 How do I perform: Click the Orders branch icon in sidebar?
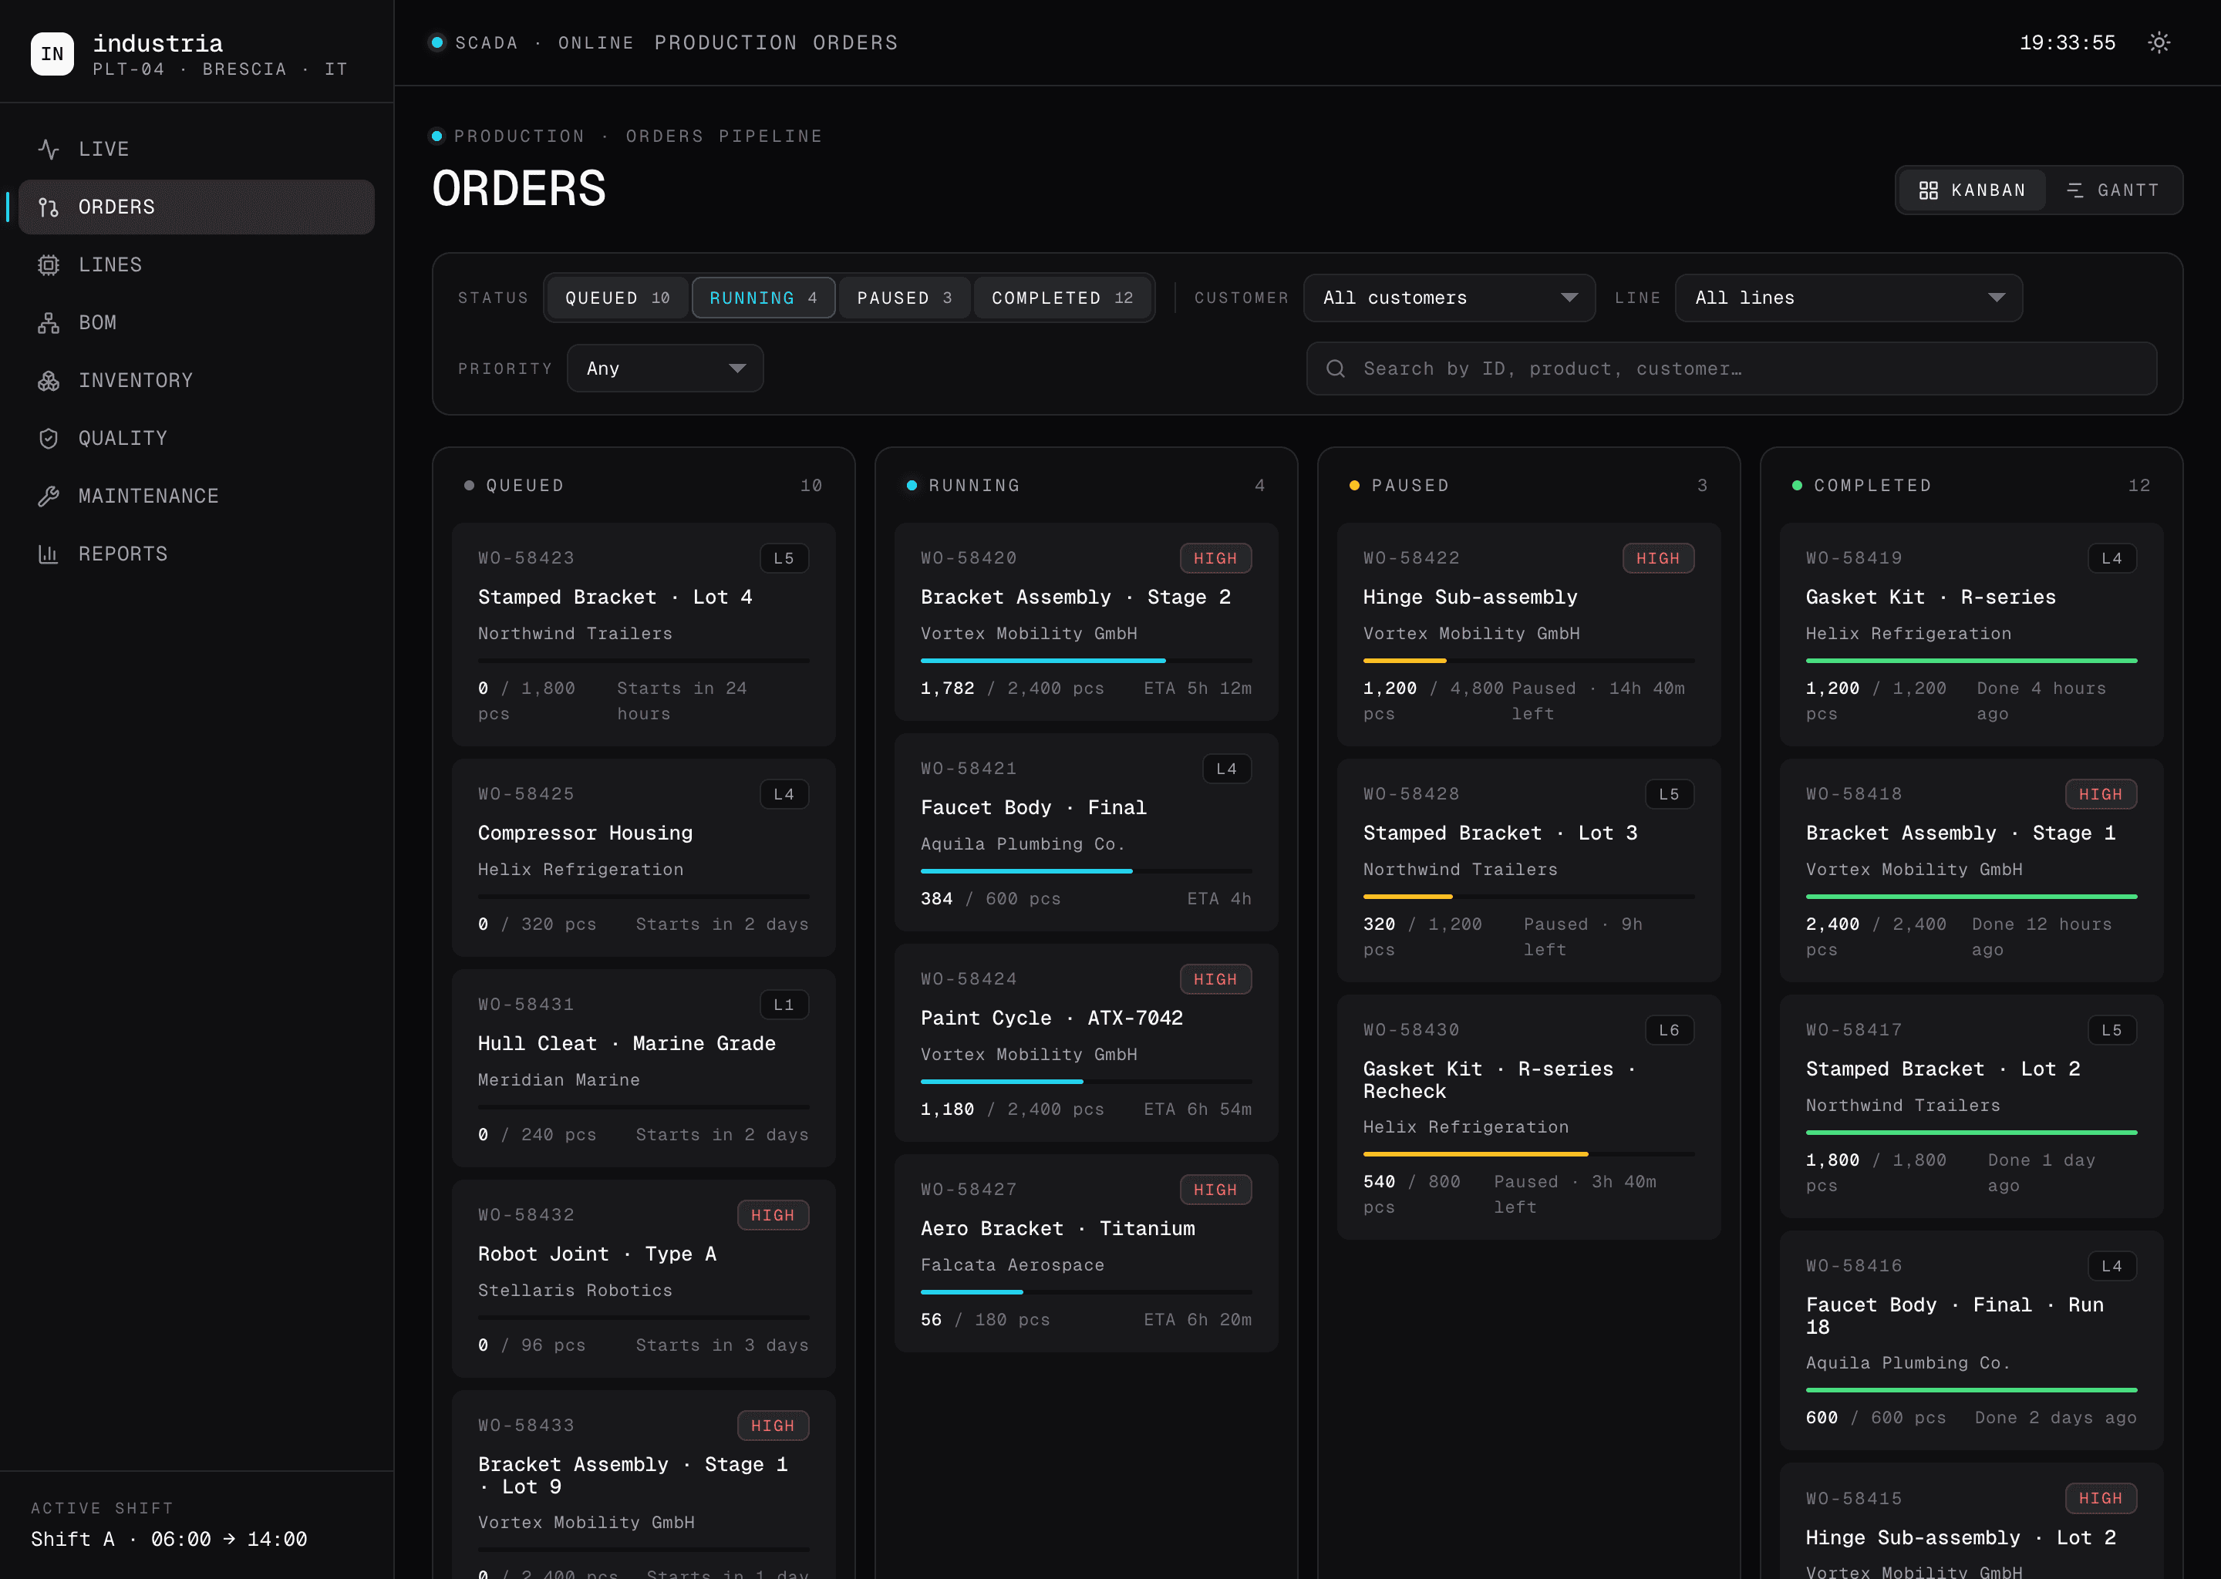click(x=49, y=207)
